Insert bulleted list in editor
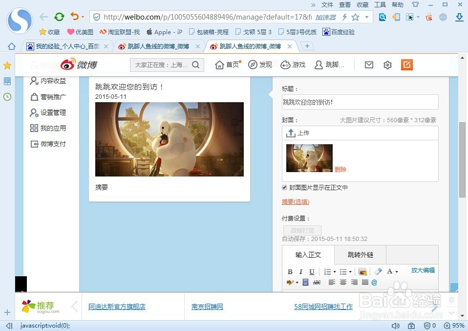 coord(343,271)
